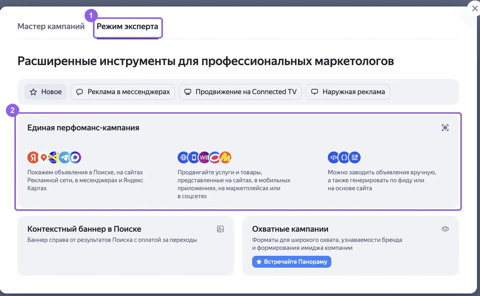Click the image icon on Контекстный баннер card
This screenshot has height=296, width=480.
220,229
